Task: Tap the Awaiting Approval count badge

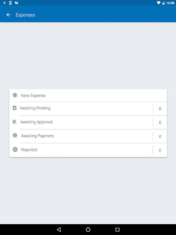Action: (160, 122)
